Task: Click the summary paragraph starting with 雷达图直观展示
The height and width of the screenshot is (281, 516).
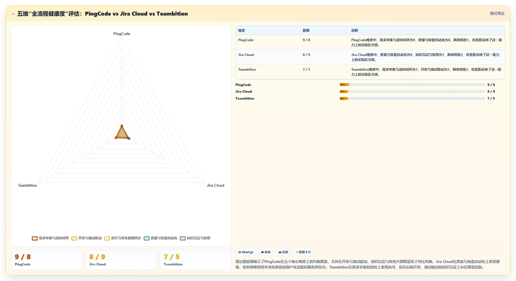Action: [x=368, y=264]
